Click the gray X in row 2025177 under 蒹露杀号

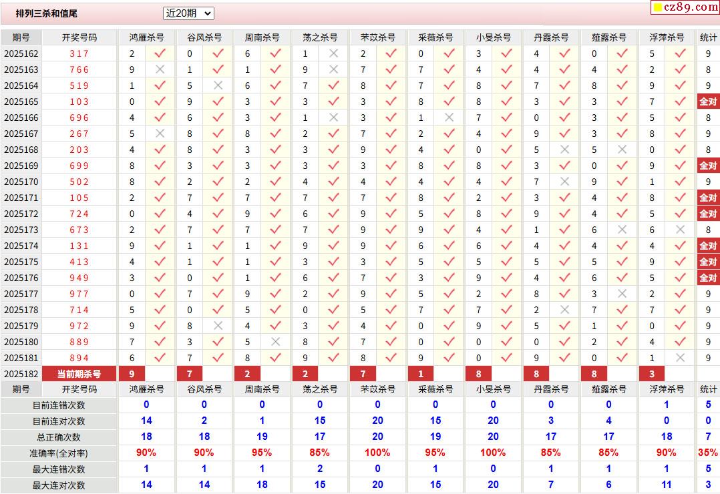622,294
